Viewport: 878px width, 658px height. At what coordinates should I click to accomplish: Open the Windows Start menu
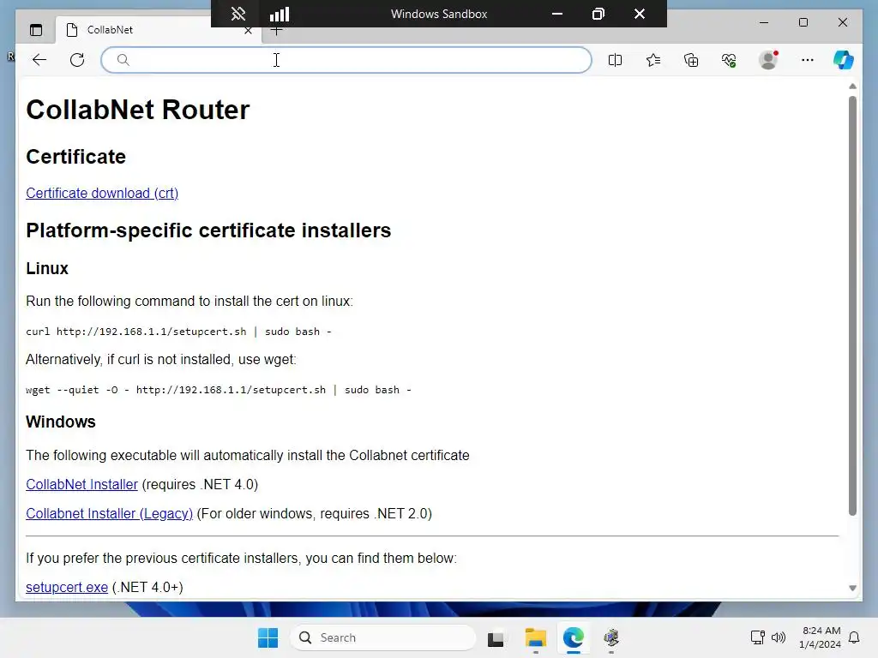click(268, 637)
